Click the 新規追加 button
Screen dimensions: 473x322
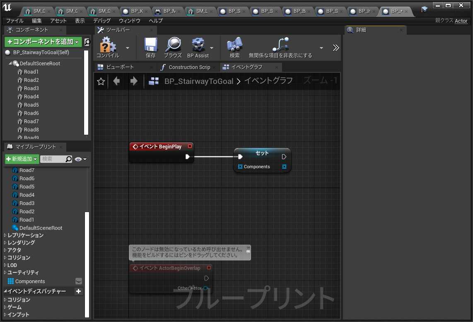point(22,159)
